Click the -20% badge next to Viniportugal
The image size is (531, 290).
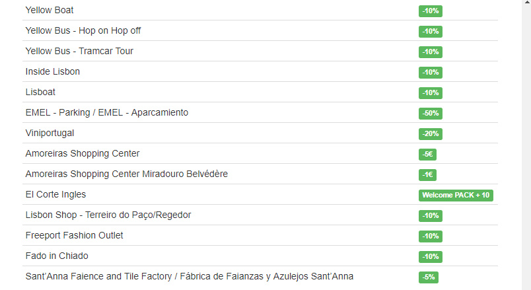[431, 134]
